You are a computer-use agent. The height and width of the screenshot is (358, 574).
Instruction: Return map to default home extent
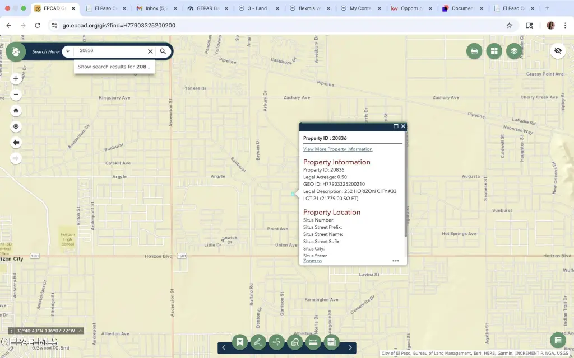point(16,110)
